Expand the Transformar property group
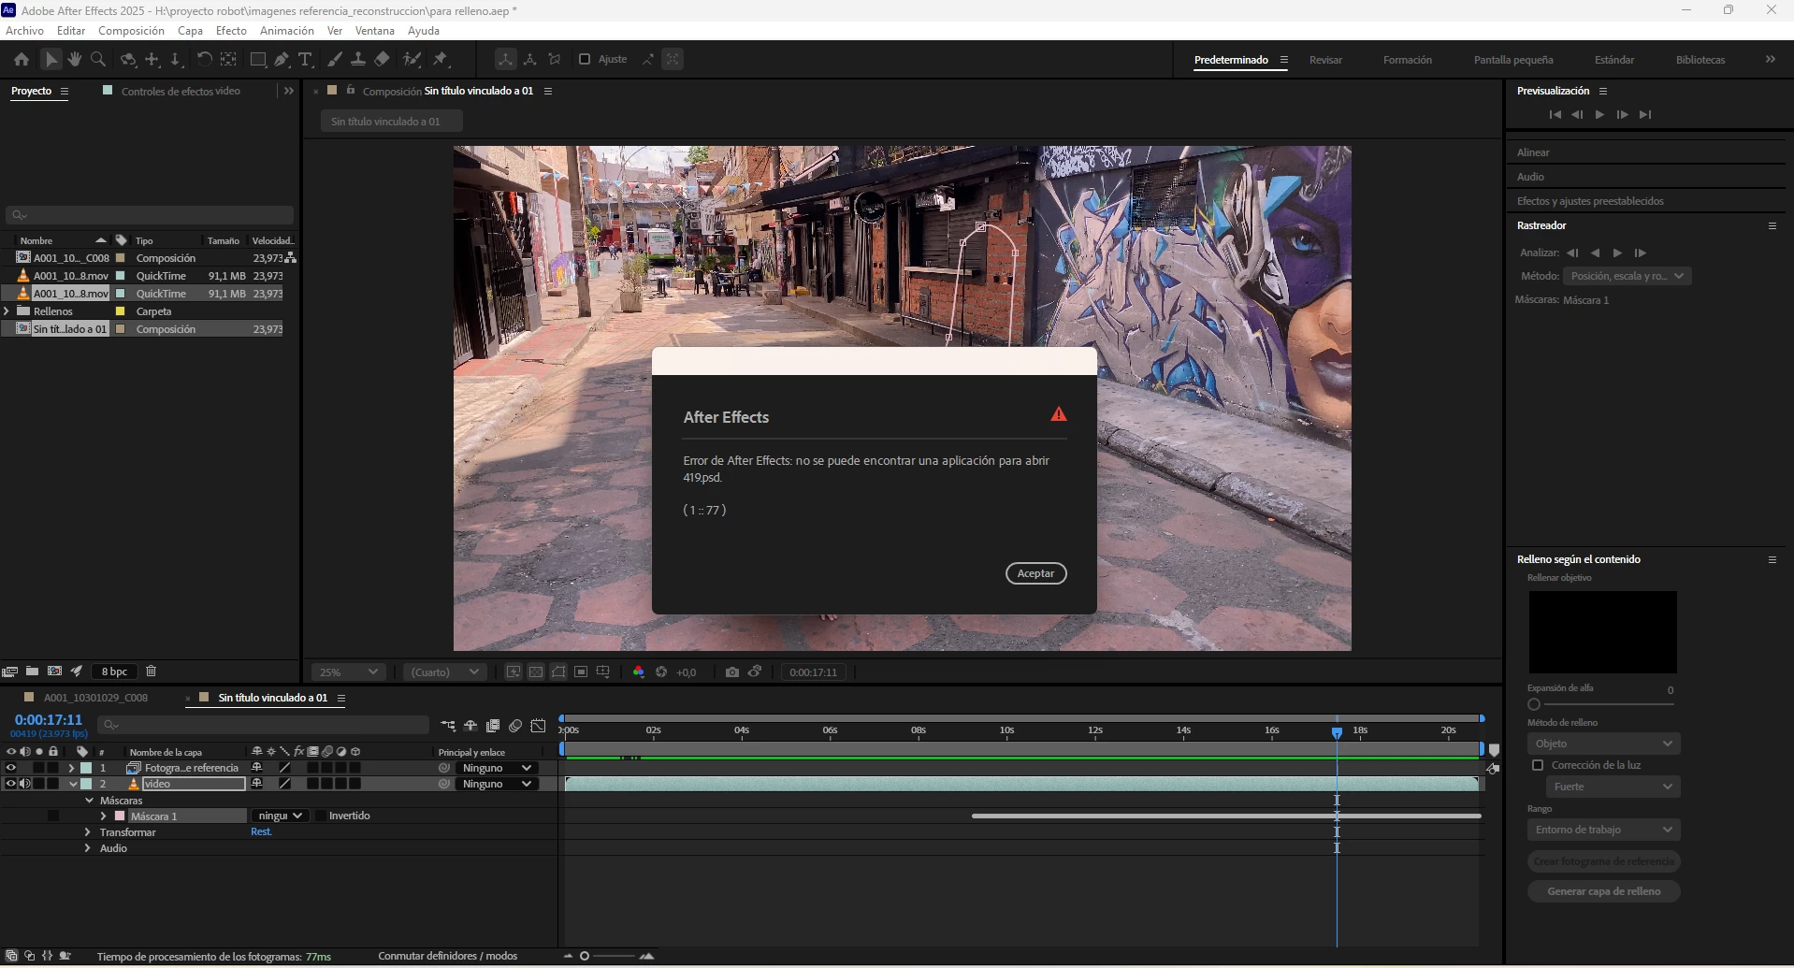 (x=88, y=832)
